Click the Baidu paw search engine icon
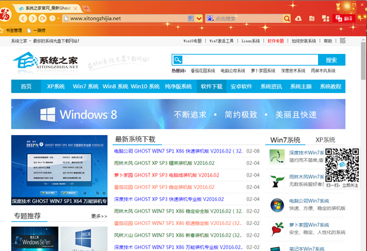This screenshot has height=251, width=367. (x=210, y=18)
